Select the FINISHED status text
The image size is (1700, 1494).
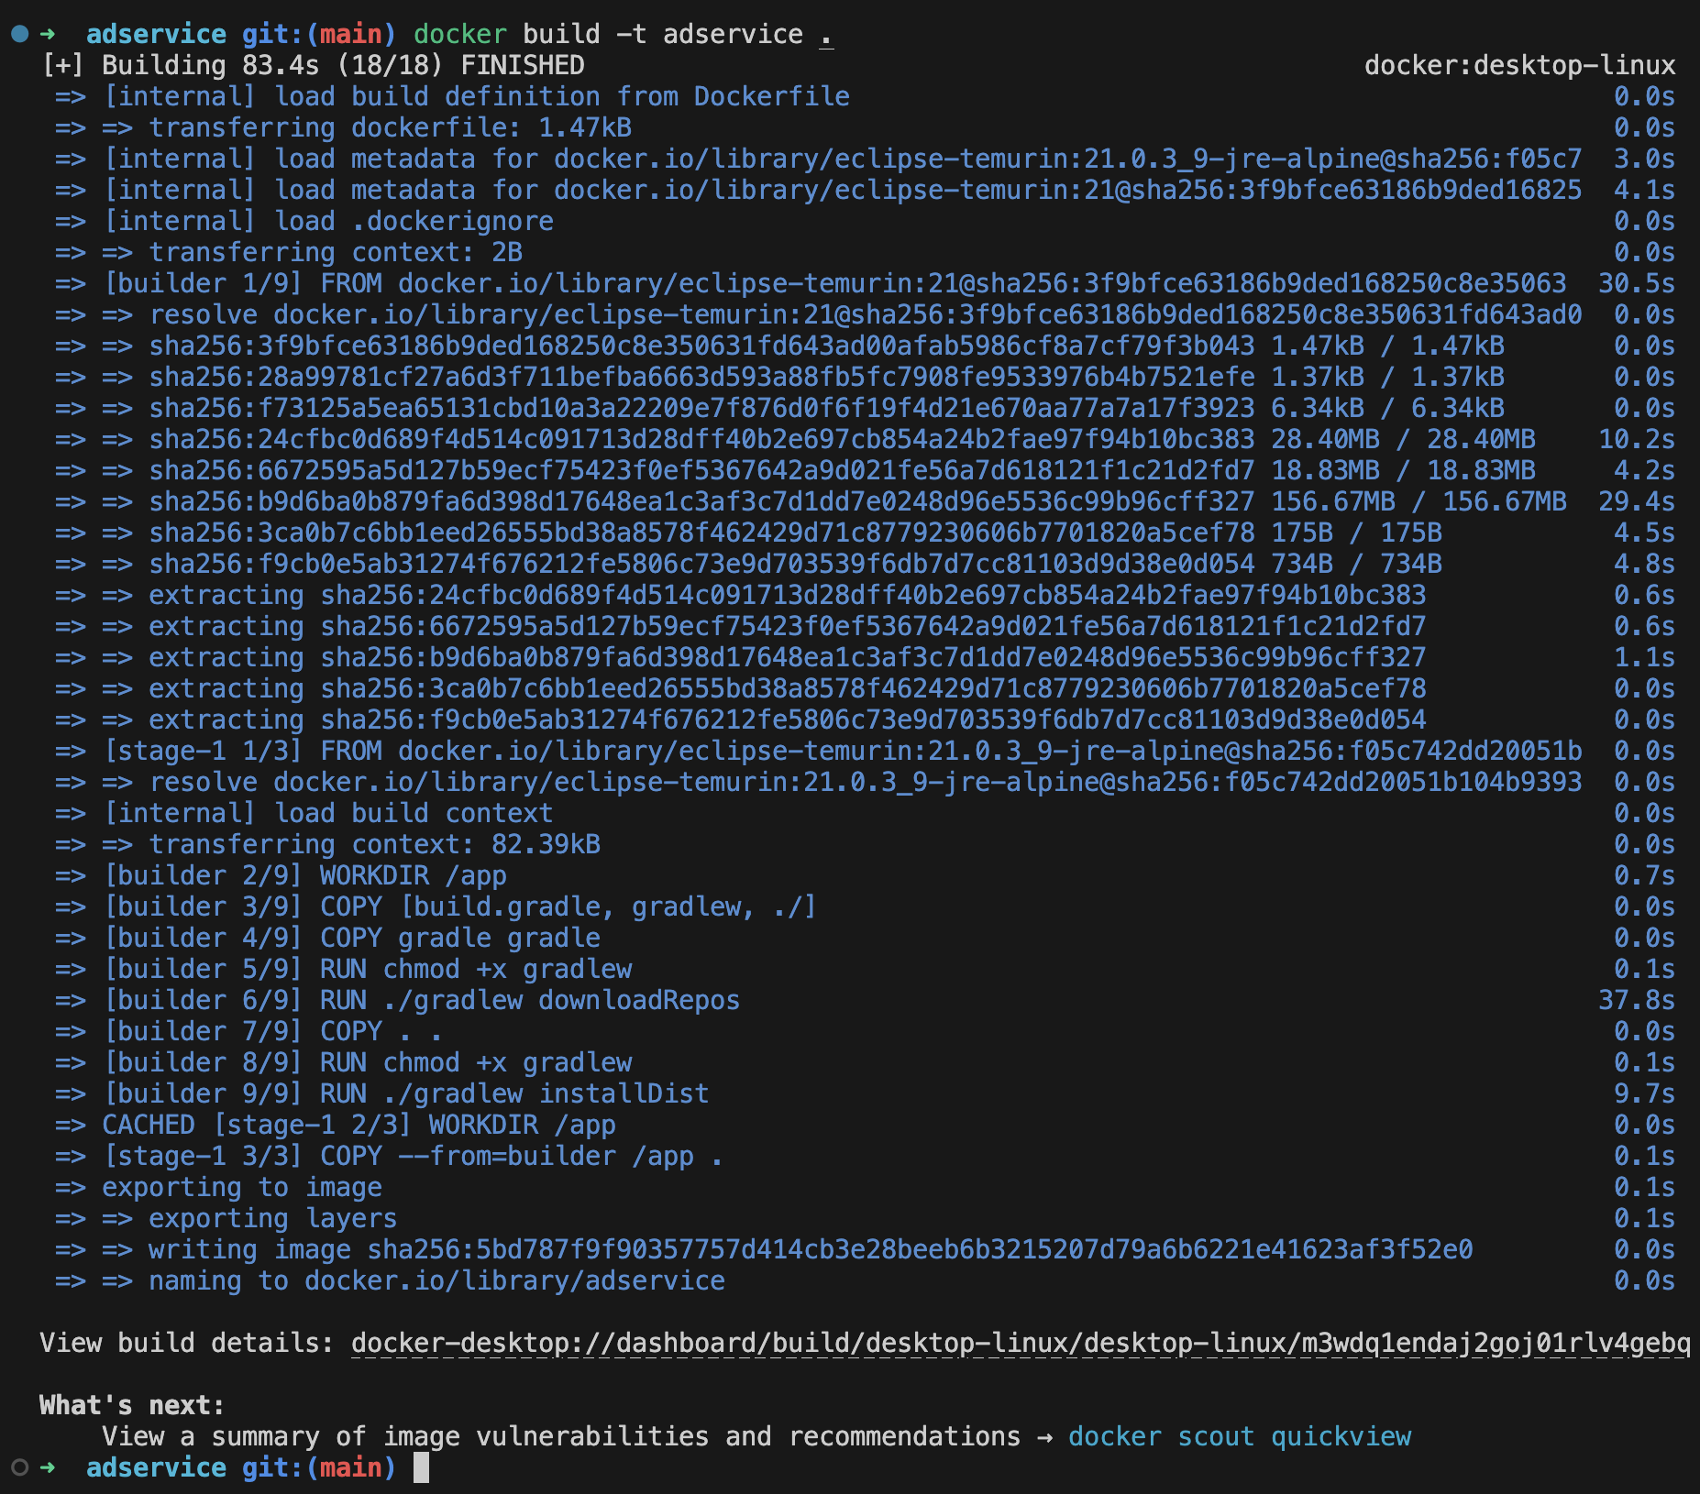(521, 64)
